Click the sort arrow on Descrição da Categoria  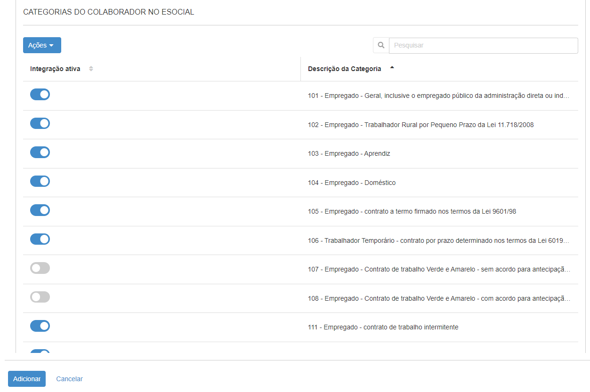point(392,67)
